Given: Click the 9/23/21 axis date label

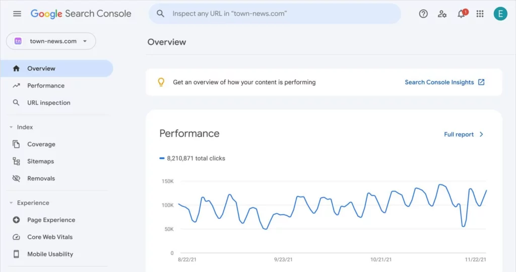Looking at the screenshot, I should [x=283, y=259].
